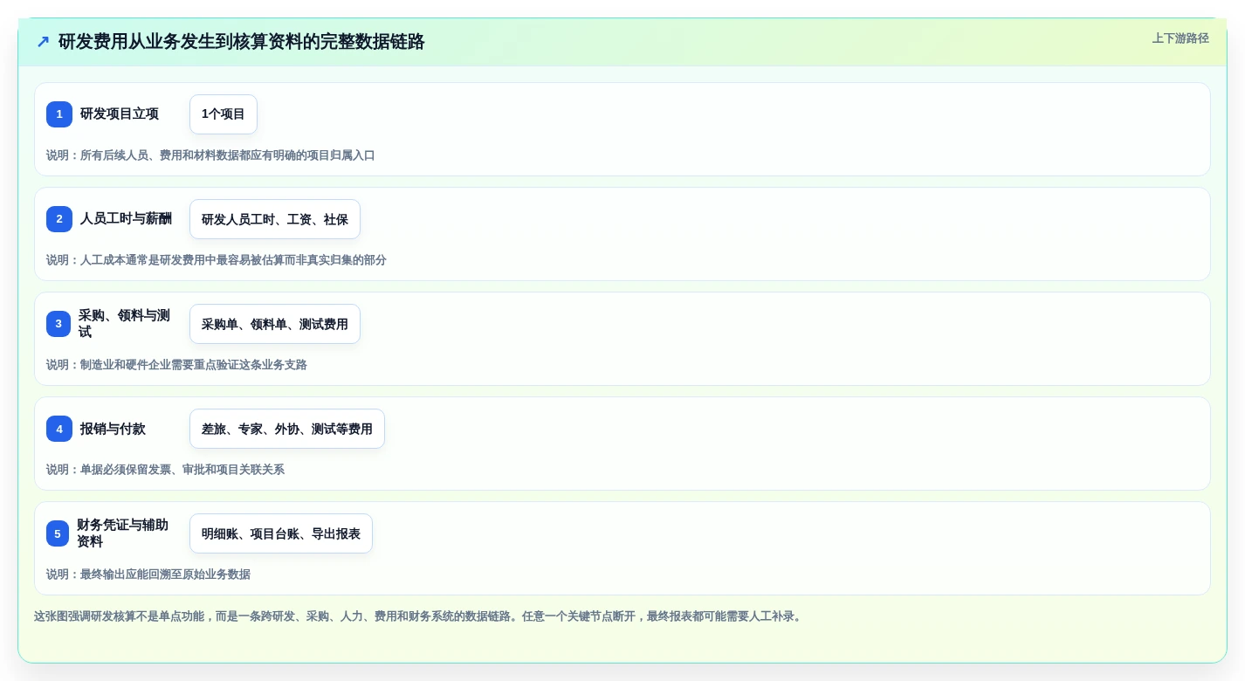Click the 1个项目 tag

[224, 114]
